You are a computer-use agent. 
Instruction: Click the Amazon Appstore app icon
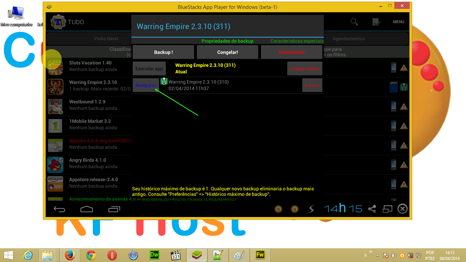(55, 184)
